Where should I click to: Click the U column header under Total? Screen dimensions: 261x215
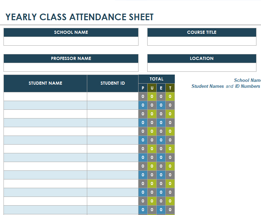[x=152, y=88]
